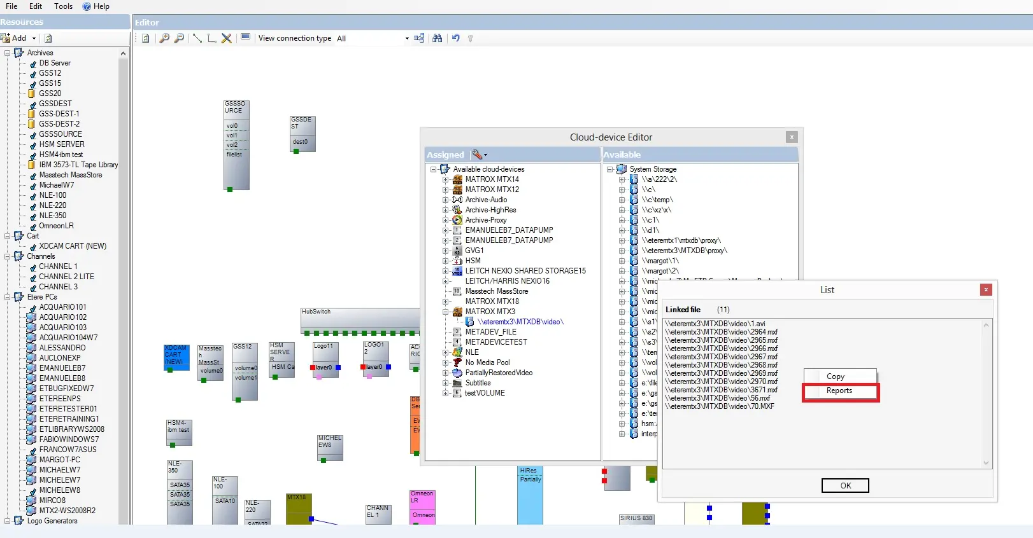Screen dimensions: 1033x538
Task: Select the straight line connection tool
Action: click(x=197, y=38)
